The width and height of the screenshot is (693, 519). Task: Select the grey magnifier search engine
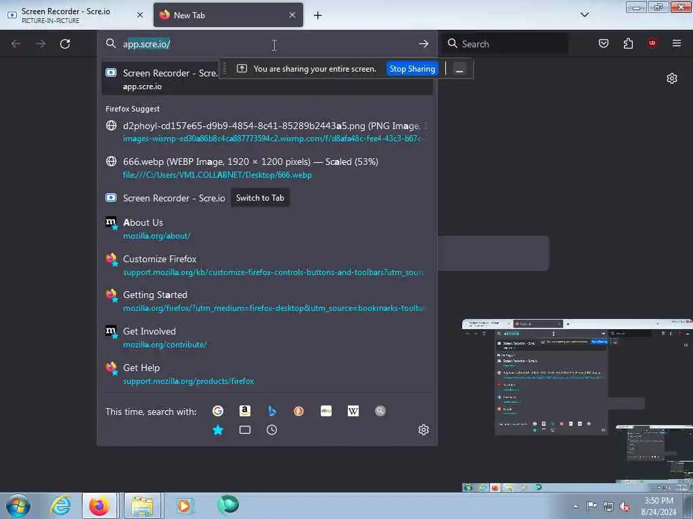[380, 411]
